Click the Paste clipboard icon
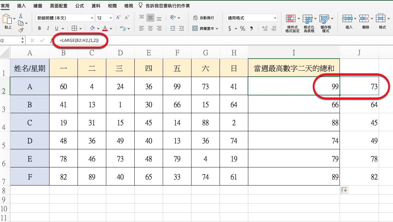The width and height of the screenshot is (393, 222). pyautogui.click(x=7, y=19)
